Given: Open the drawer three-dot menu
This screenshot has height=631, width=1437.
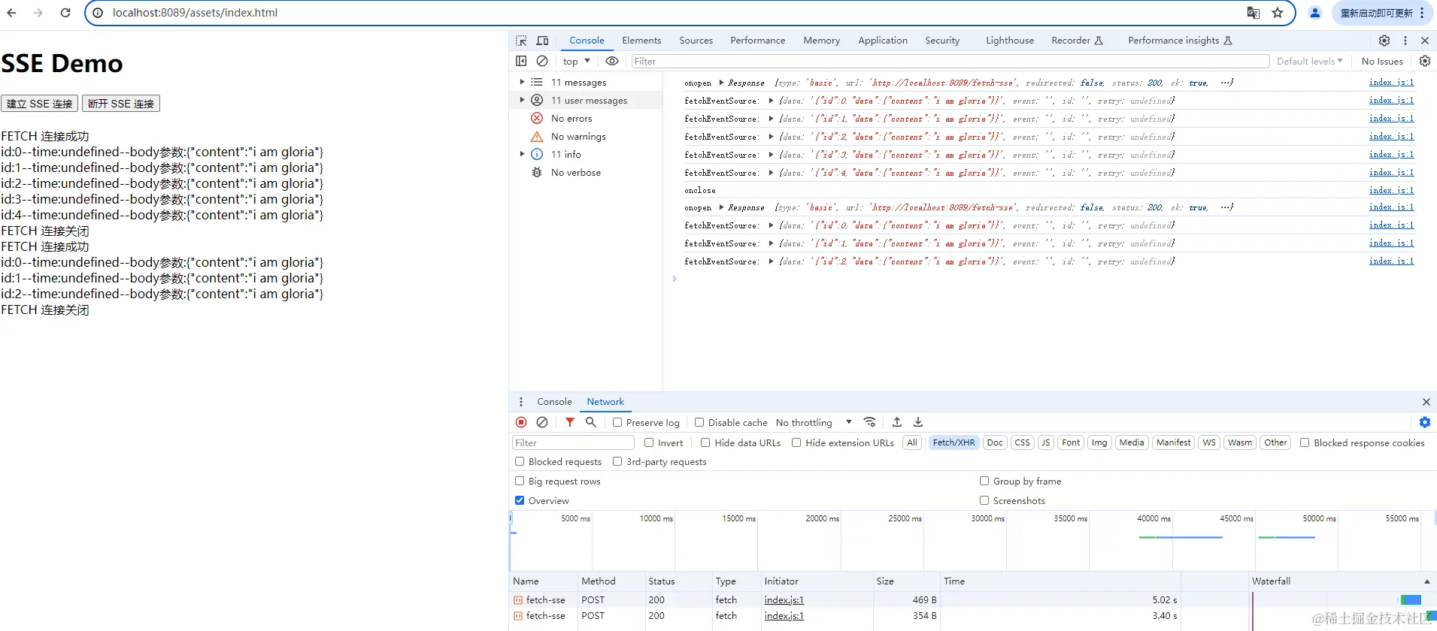Looking at the screenshot, I should coord(521,402).
